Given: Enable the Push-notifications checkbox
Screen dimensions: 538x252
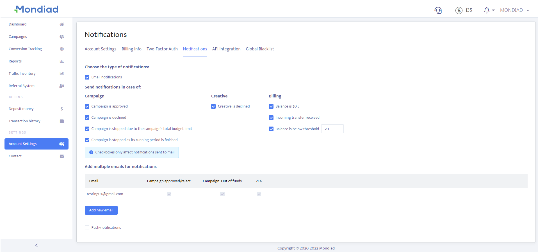Looking at the screenshot, I should click(x=87, y=228).
